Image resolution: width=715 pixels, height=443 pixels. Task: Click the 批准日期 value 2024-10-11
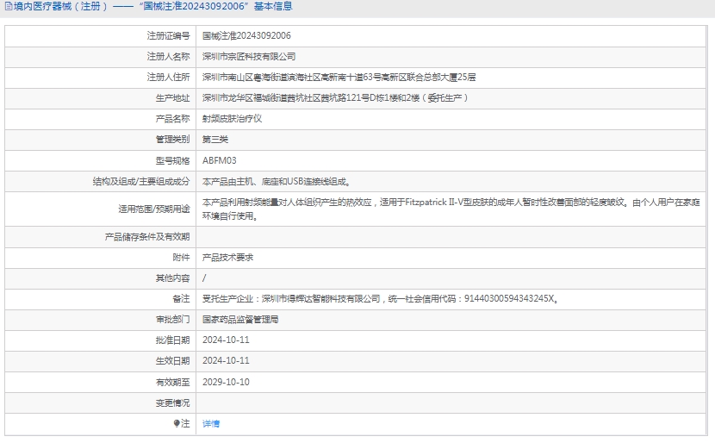coord(226,340)
